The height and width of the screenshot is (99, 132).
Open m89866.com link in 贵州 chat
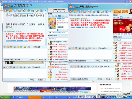point(82,27)
